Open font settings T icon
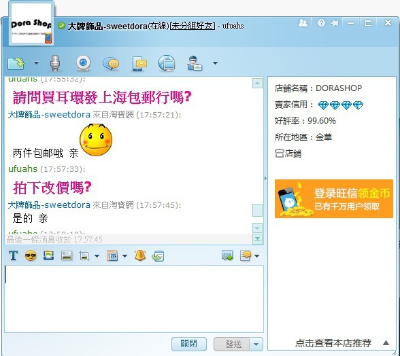This screenshot has width=400, height=356. click(x=13, y=255)
